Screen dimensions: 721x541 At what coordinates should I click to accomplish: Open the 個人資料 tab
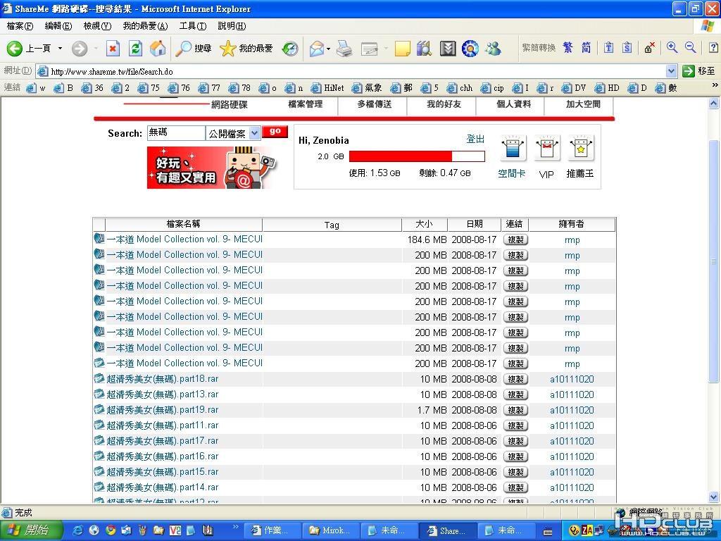tap(513, 104)
